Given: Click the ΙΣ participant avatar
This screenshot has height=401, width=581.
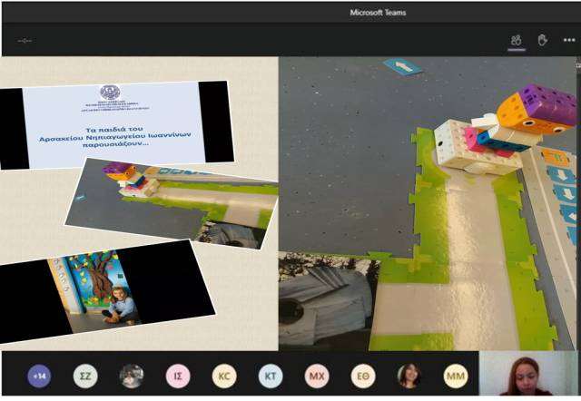Looking at the screenshot, I should [178, 376].
